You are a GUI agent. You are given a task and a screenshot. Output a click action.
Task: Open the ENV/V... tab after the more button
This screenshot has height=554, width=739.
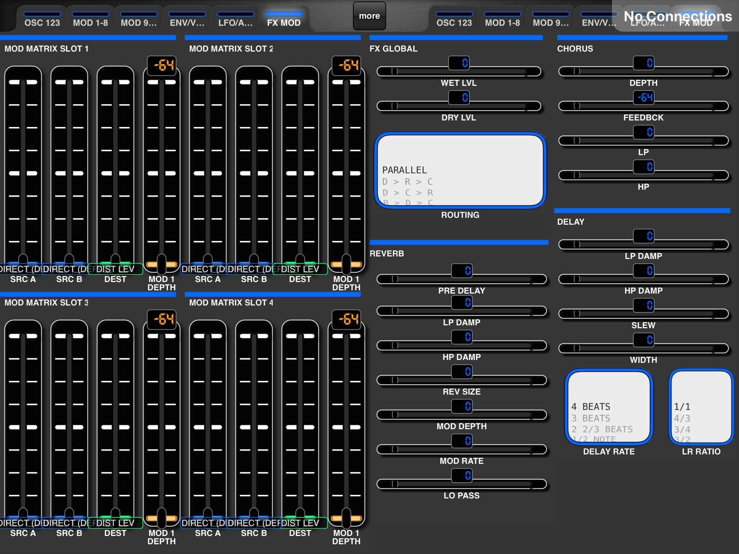pos(599,19)
